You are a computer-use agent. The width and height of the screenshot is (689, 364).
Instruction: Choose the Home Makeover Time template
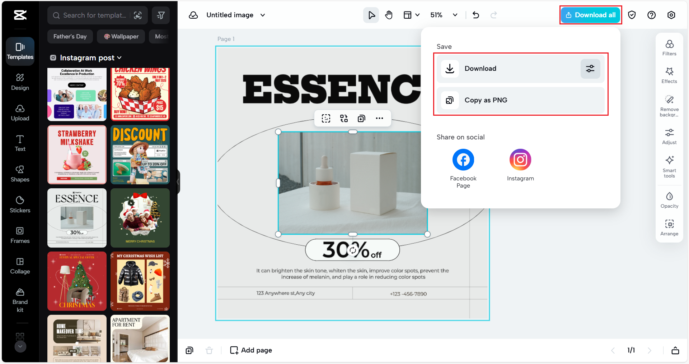(77, 338)
